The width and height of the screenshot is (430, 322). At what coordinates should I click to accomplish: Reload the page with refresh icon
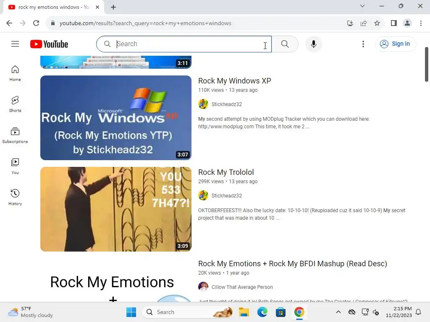click(36, 23)
